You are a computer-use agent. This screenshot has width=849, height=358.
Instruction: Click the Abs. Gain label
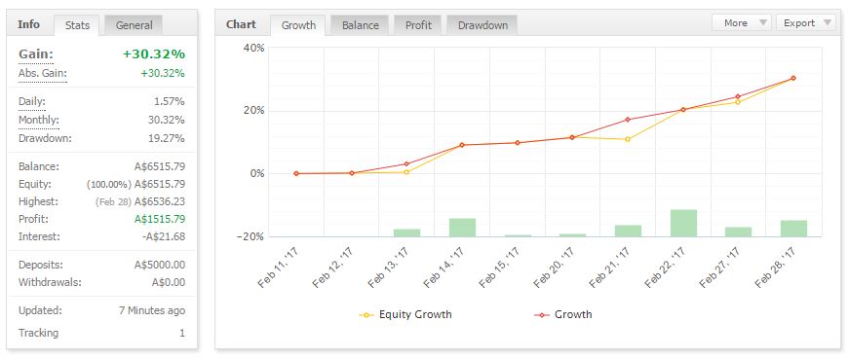click(x=42, y=74)
